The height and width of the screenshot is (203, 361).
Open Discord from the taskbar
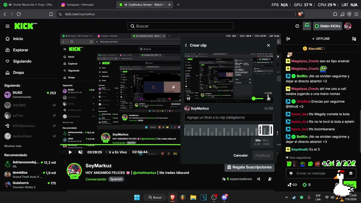[x=224, y=197]
